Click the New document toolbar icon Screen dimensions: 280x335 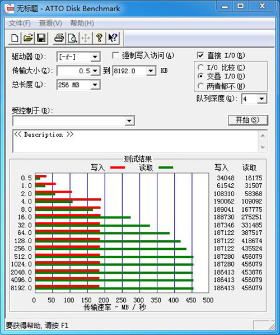click(x=15, y=38)
